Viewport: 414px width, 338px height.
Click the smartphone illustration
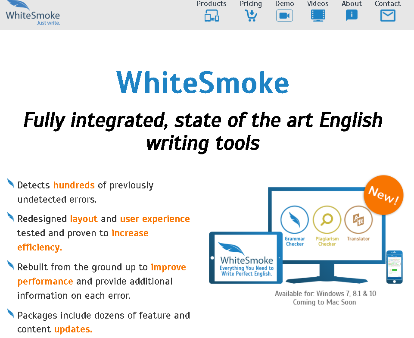pos(395,267)
